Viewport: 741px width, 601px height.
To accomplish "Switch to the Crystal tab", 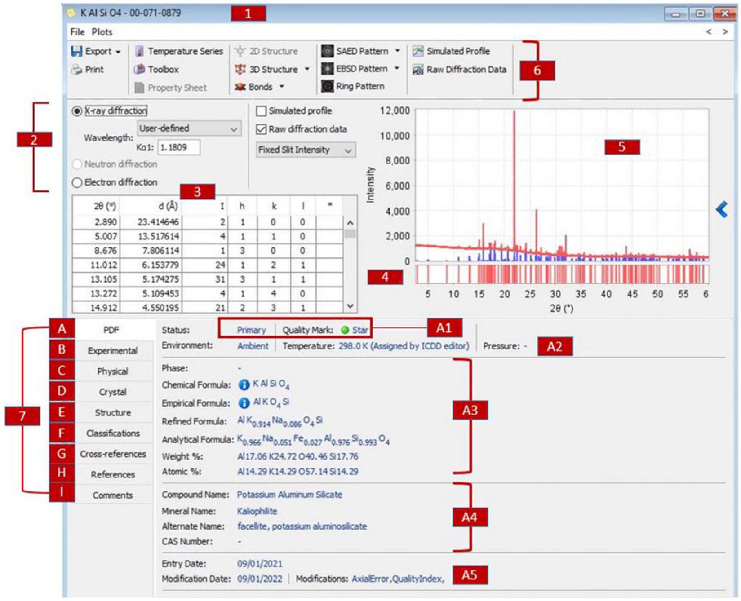I will [112, 392].
